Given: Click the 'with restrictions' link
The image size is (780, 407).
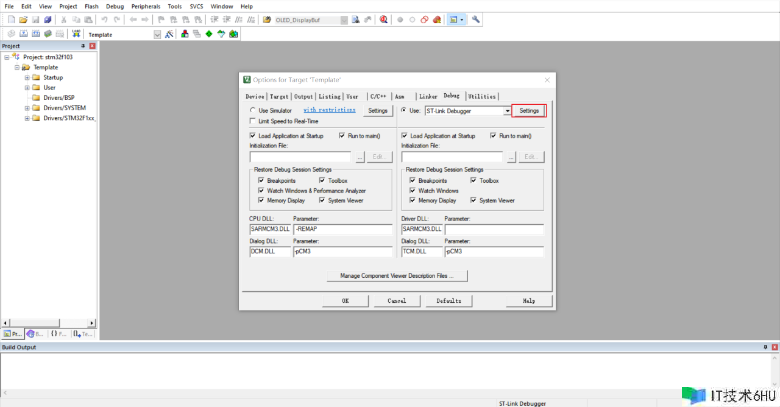Looking at the screenshot, I should 329,110.
